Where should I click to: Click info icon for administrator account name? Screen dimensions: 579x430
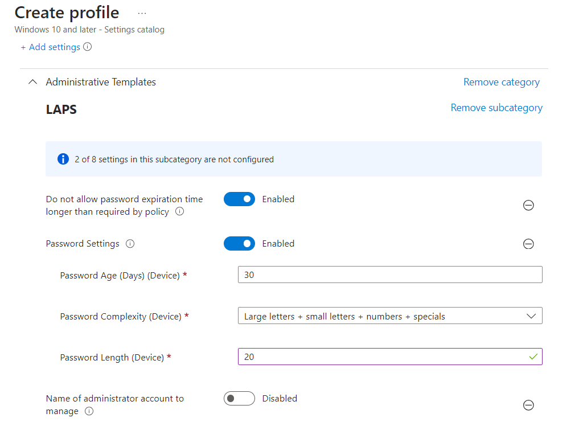(x=89, y=411)
